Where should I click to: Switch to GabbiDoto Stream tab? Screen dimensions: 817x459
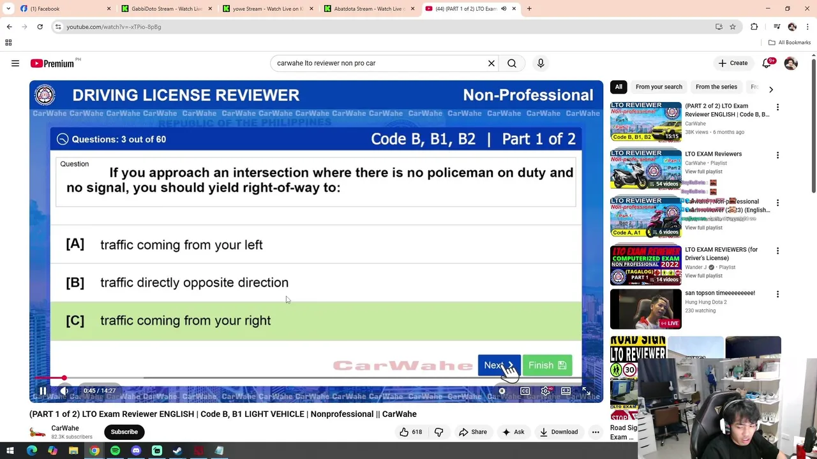tap(166, 9)
